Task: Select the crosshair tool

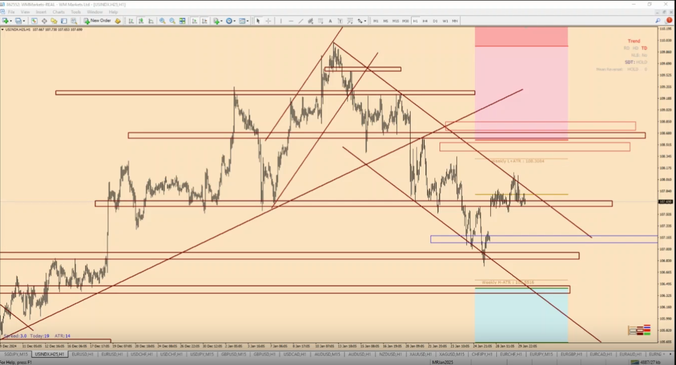Action: [x=268, y=21]
